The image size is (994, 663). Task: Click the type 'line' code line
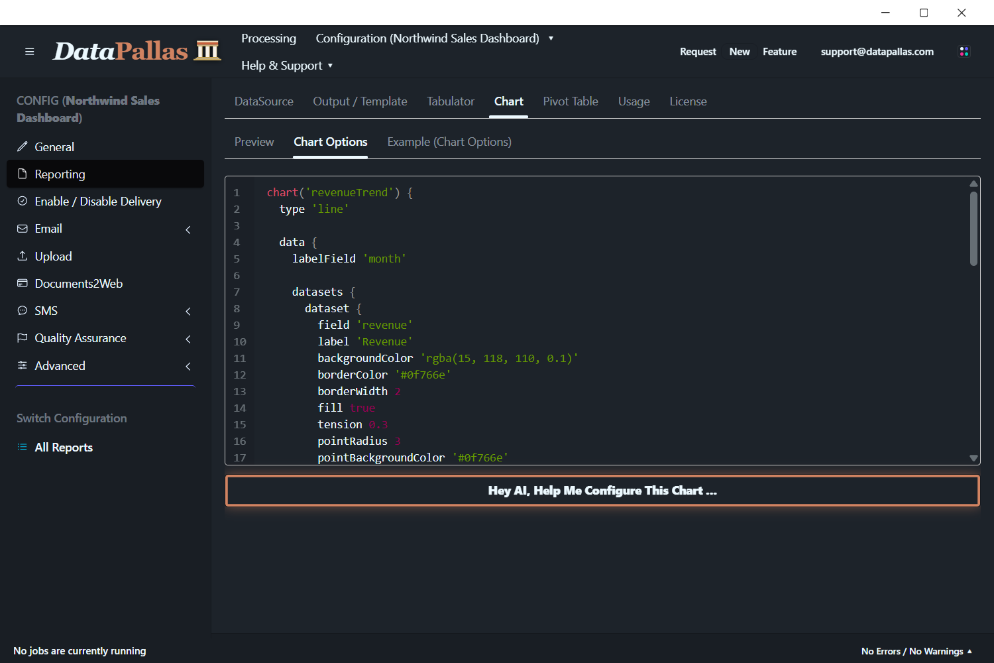(x=313, y=209)
